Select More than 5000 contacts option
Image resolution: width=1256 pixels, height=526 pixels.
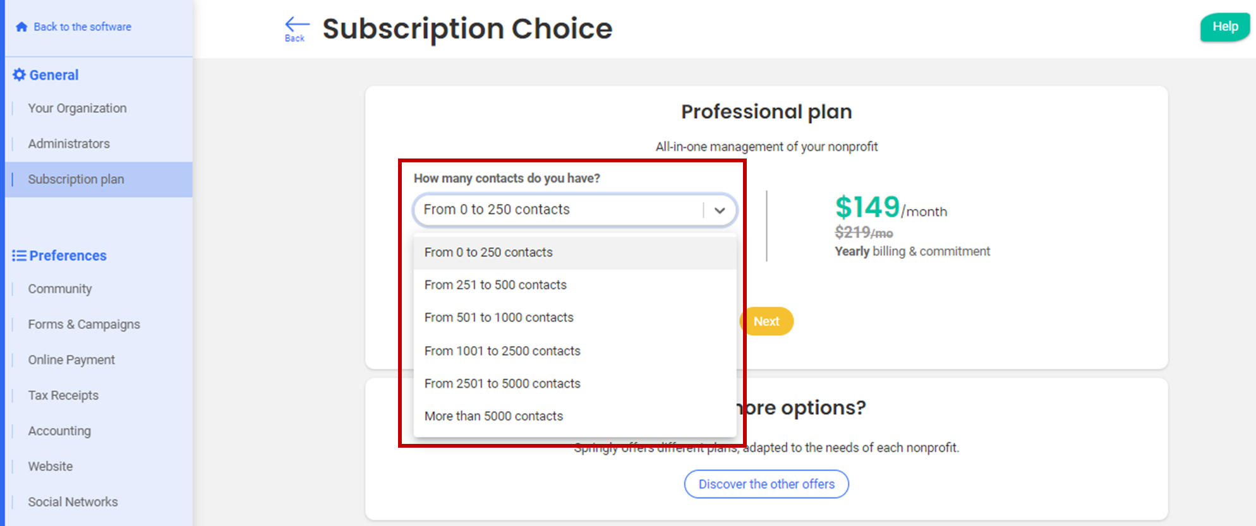pyautogui.click(x=493, y=416)
